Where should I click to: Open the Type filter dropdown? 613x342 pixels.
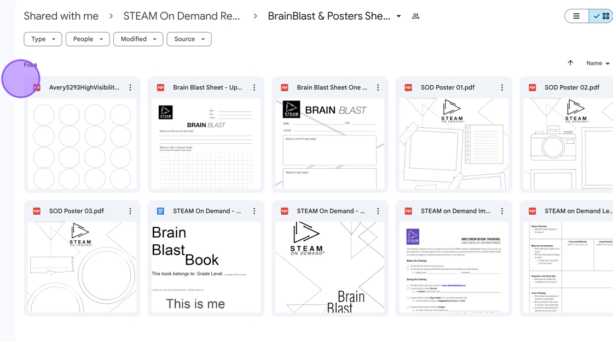(43, 39)
